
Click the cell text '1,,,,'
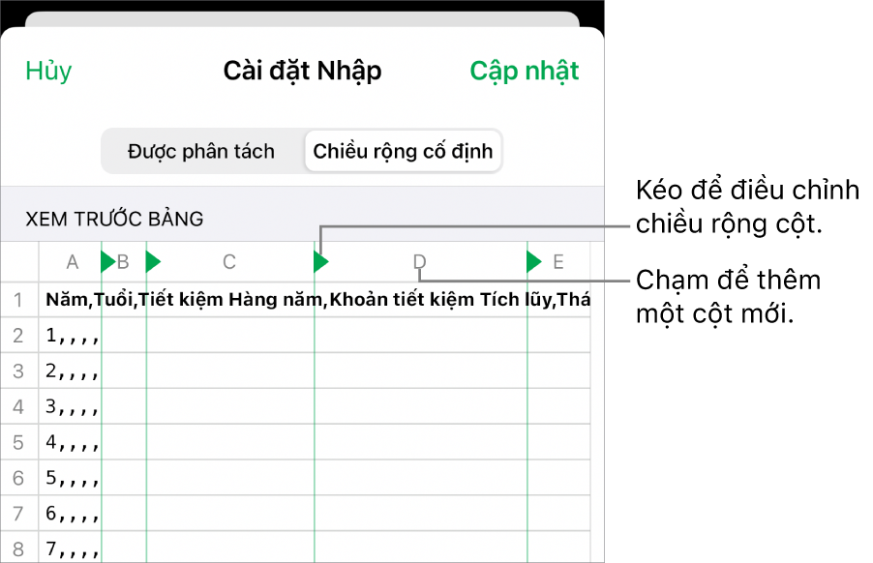point(73,336)
